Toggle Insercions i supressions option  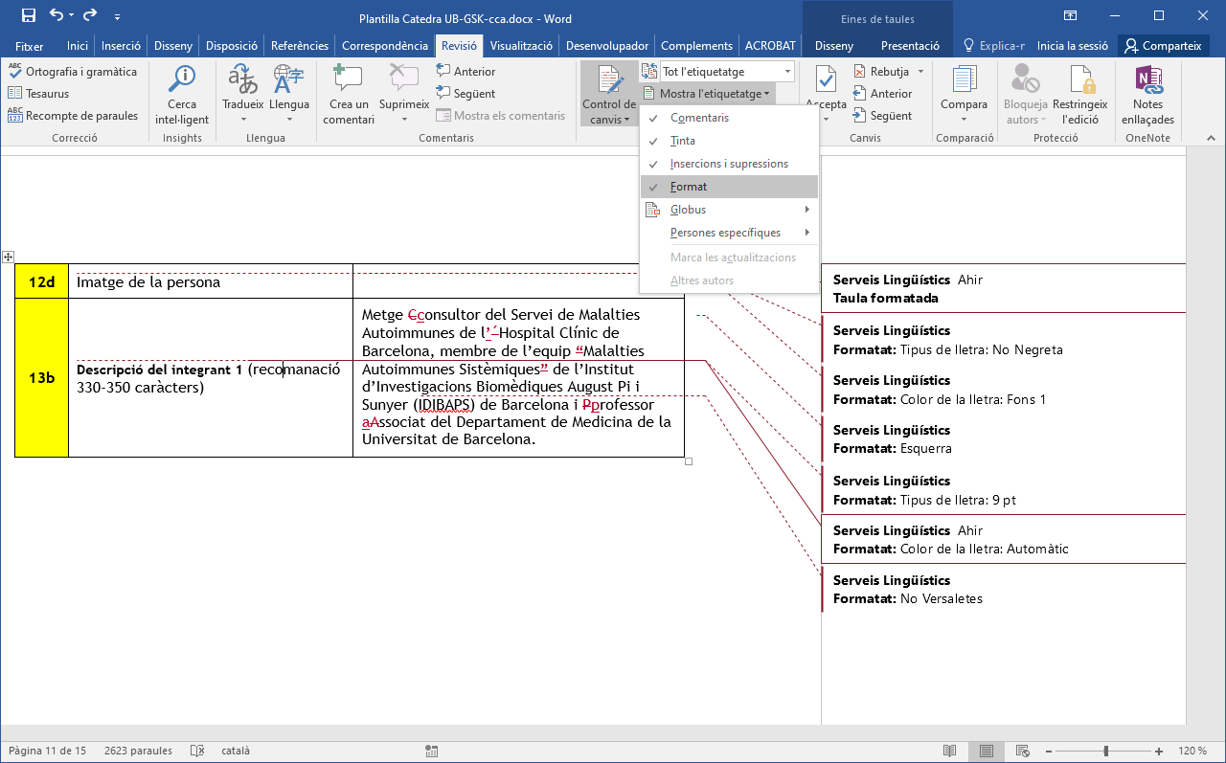729,164
